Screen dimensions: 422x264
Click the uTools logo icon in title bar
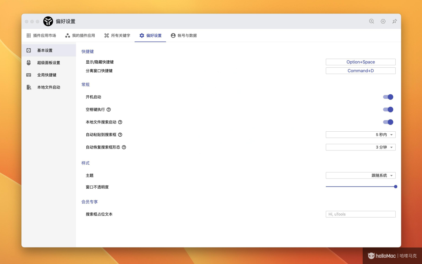point(48,21)
